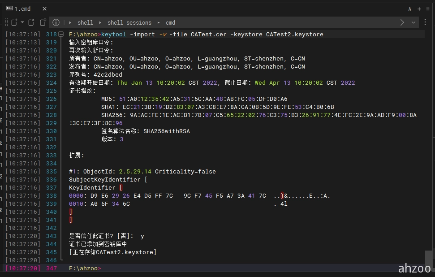Expand the address bar history chevron
Screen dimensions: 435x277
(x=413, y=22)
